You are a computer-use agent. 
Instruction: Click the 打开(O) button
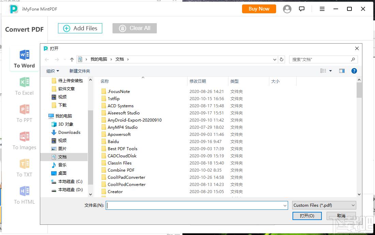pyautogui.click(x=307, y=216)
